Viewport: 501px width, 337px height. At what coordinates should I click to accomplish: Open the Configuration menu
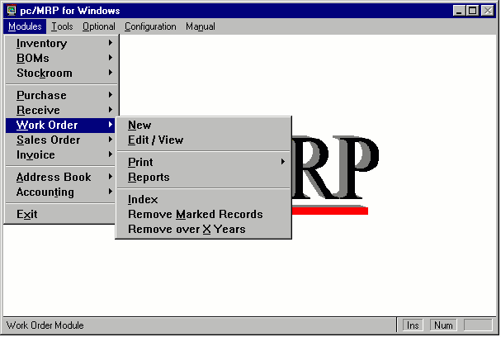(150, 26)
